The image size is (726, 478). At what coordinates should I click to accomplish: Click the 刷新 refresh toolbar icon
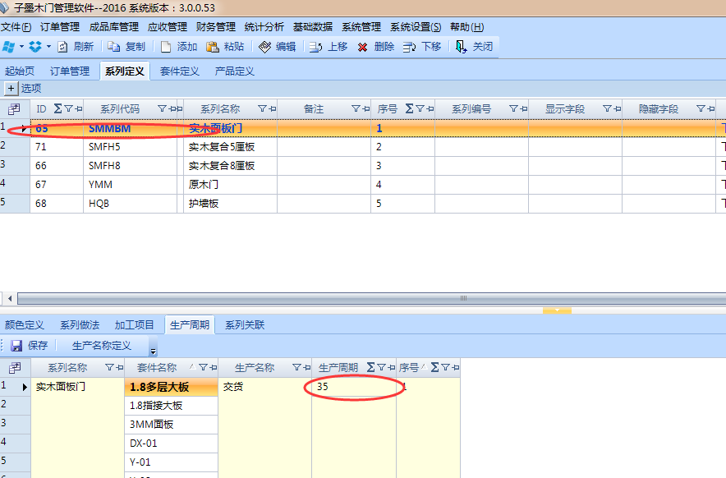click(62, 47)
